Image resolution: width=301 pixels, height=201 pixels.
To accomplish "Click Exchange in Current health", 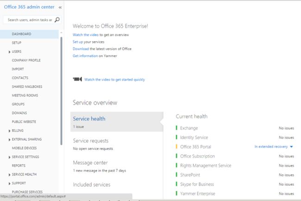I will pos(189,128).
